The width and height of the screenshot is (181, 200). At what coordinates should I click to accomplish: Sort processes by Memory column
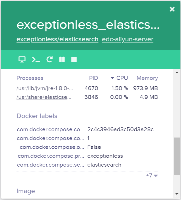[147, 78]
